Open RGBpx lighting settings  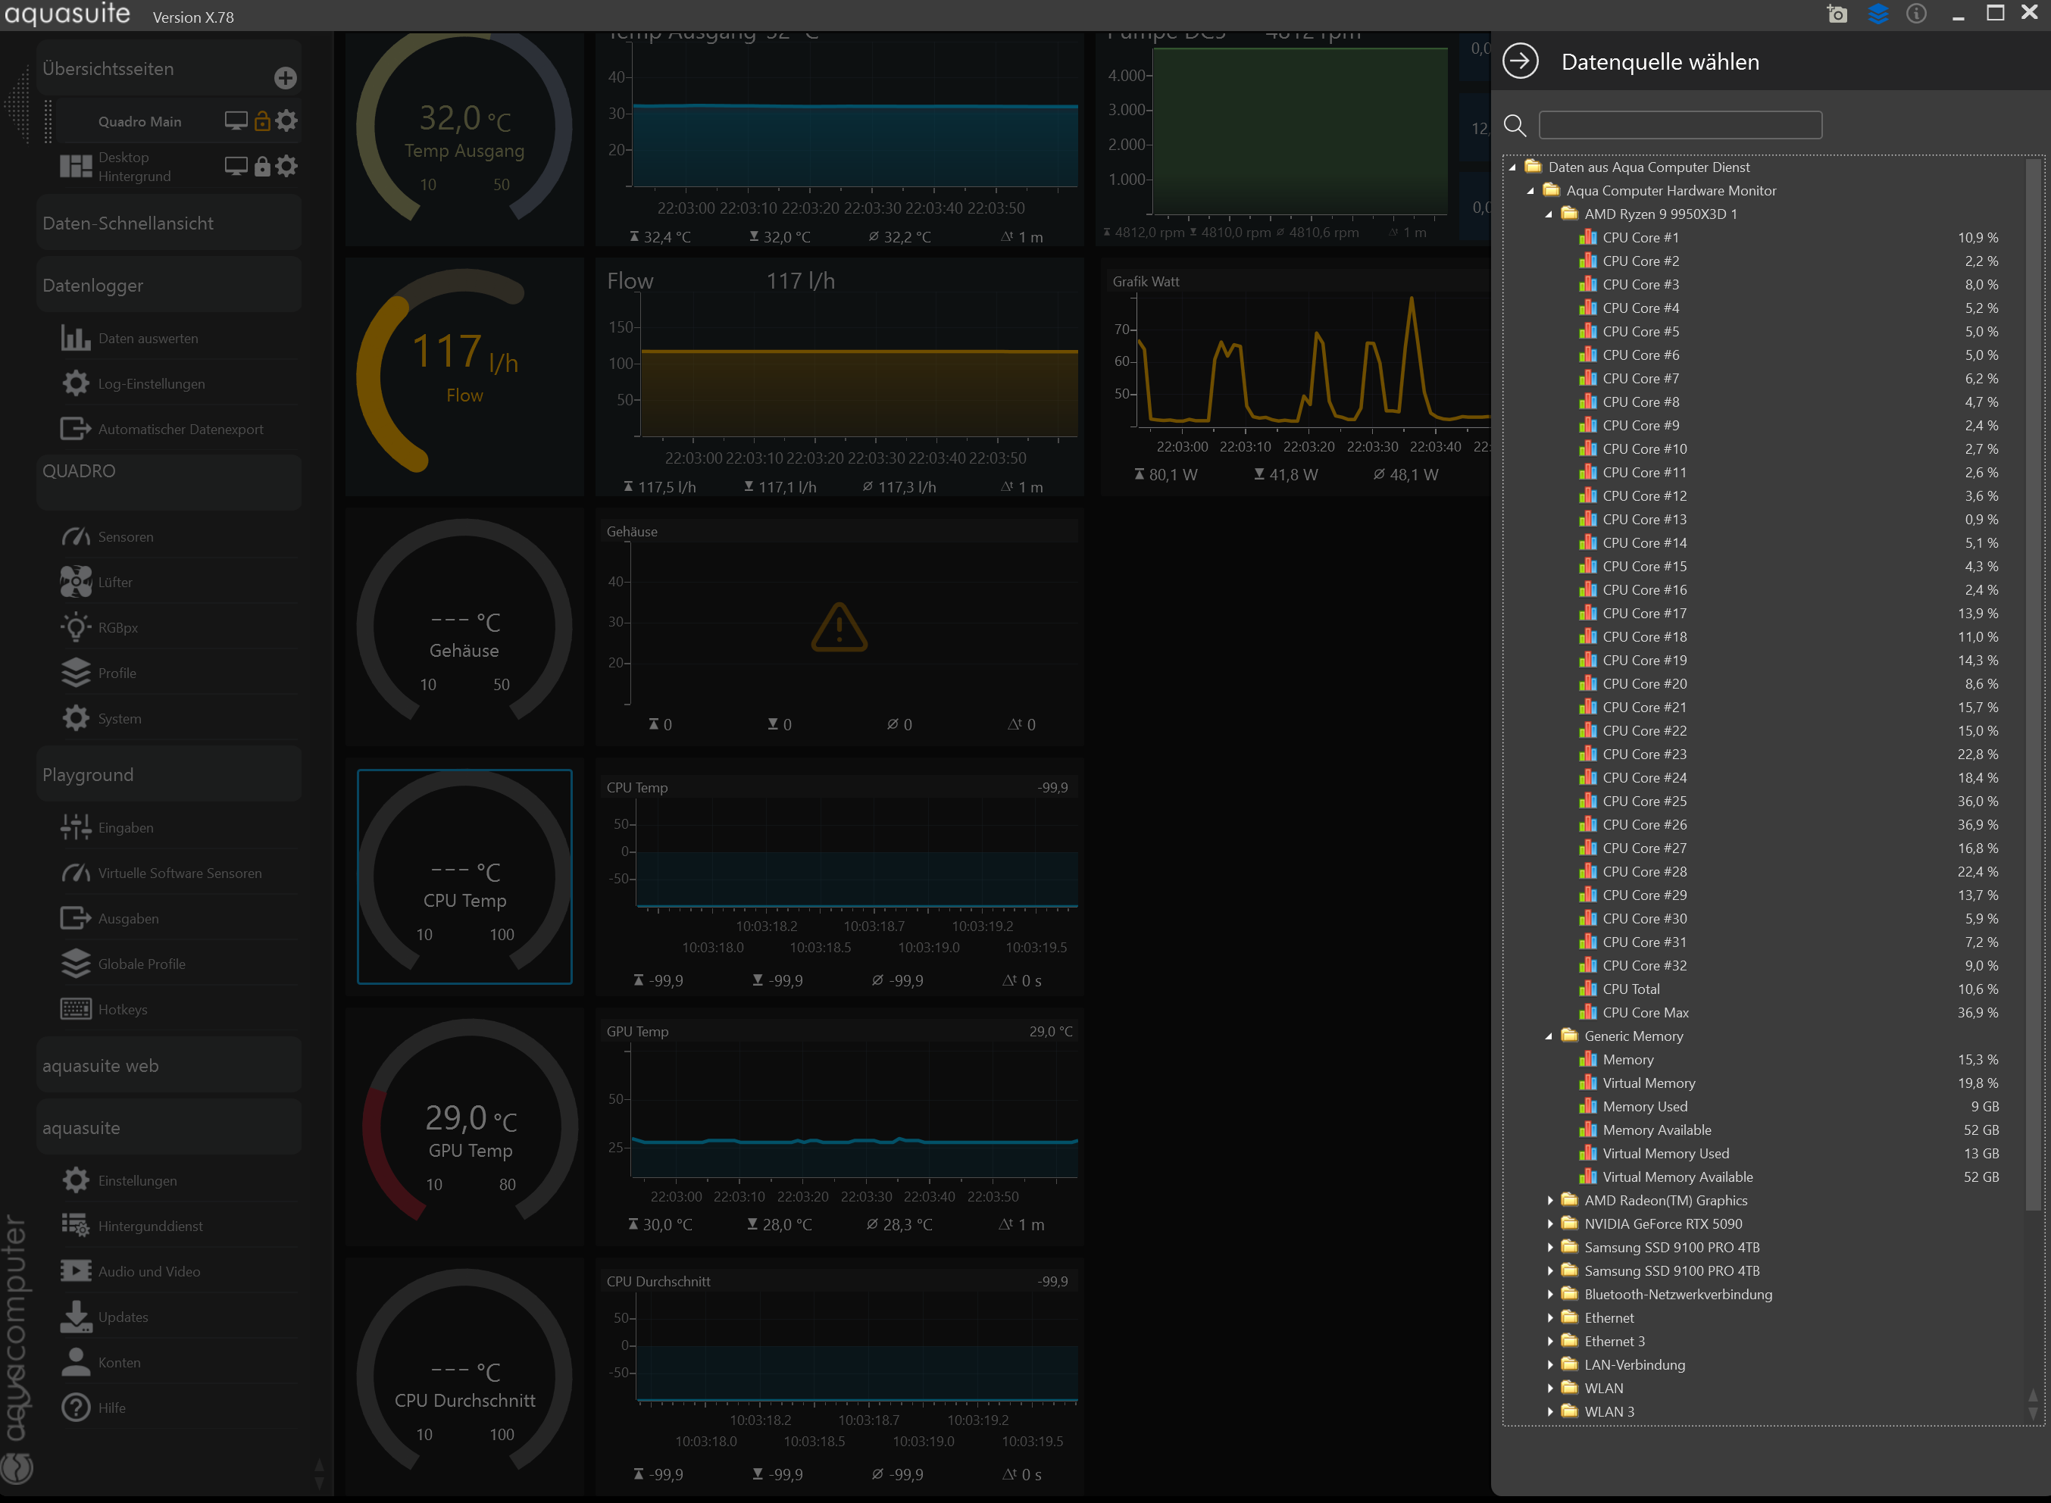[117, 628]
